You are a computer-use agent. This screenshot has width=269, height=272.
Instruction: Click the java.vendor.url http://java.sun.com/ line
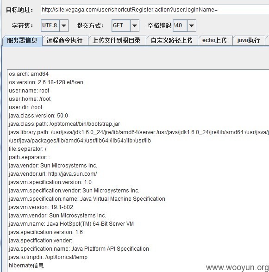tap(53, 174)
